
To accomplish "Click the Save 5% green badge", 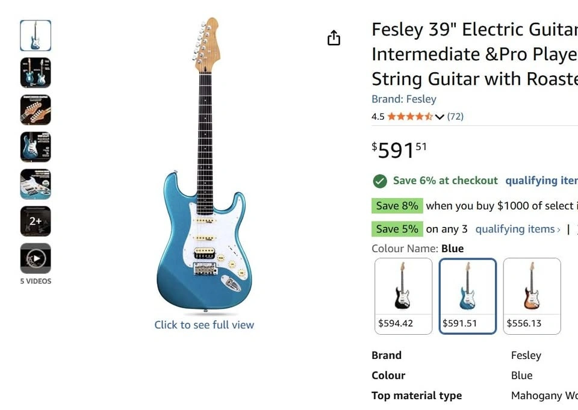I will click(x=397, y=229).
